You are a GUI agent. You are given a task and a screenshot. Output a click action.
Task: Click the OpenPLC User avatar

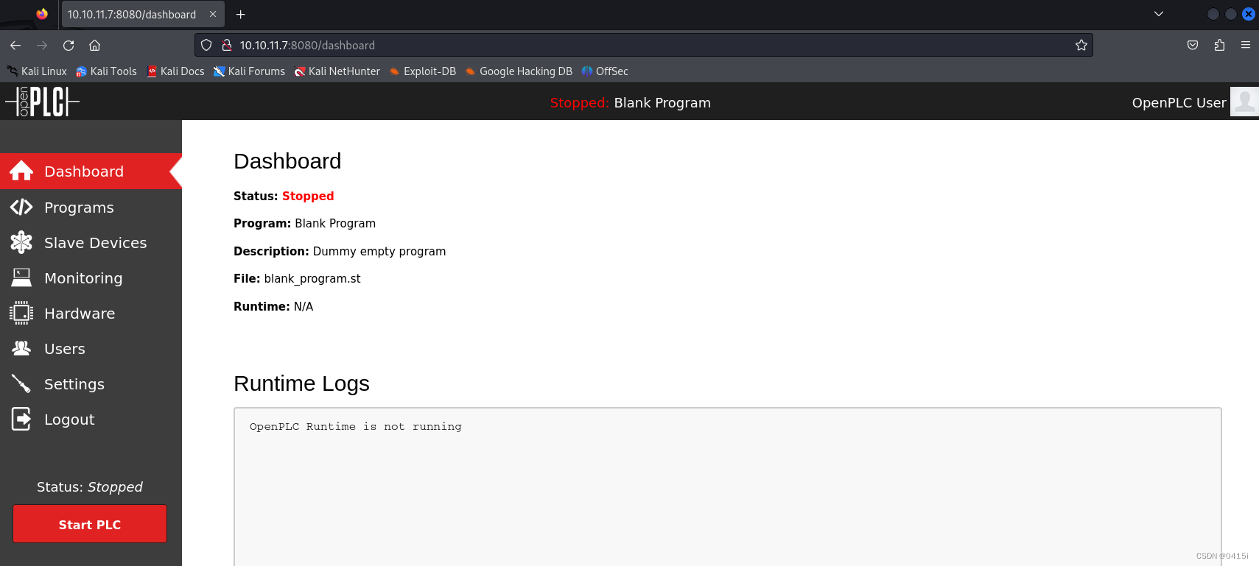pos(1244,102)
